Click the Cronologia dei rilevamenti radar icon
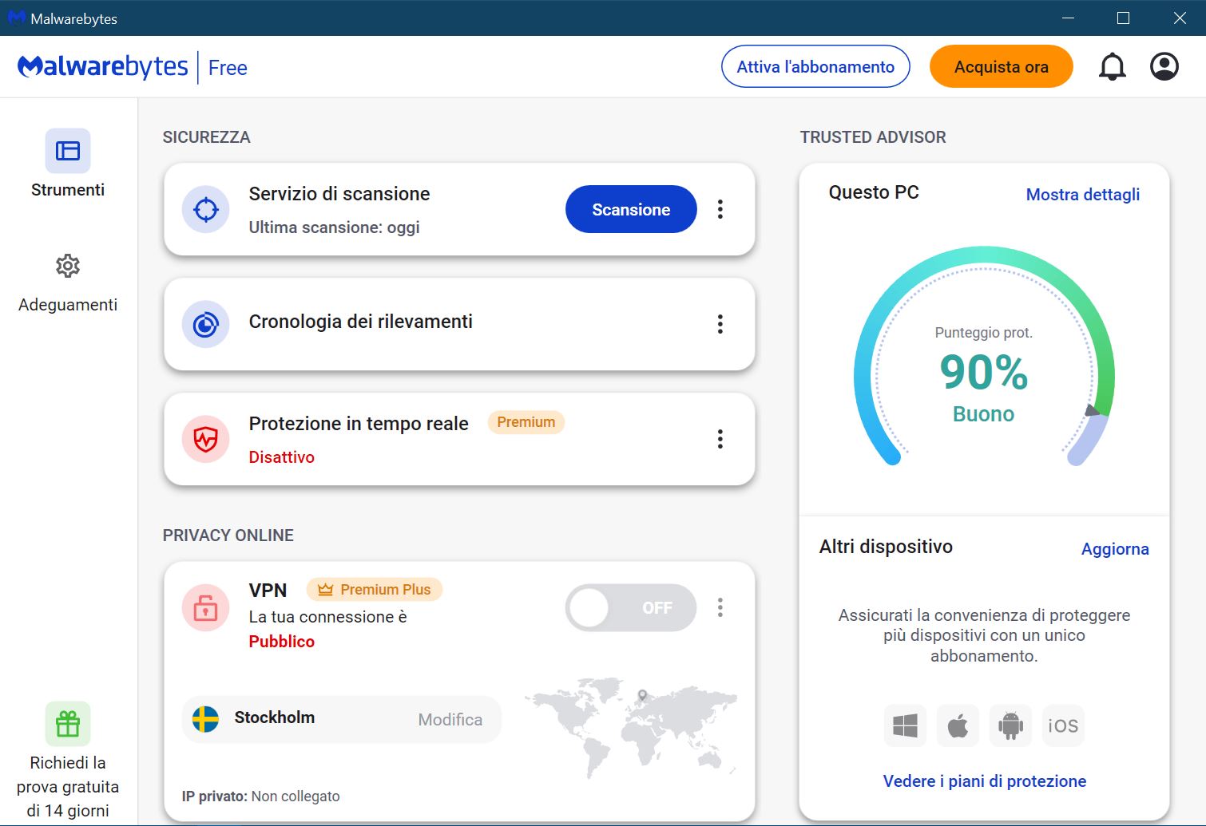The width and height of the screenshot is (1206, 826). 206,324
